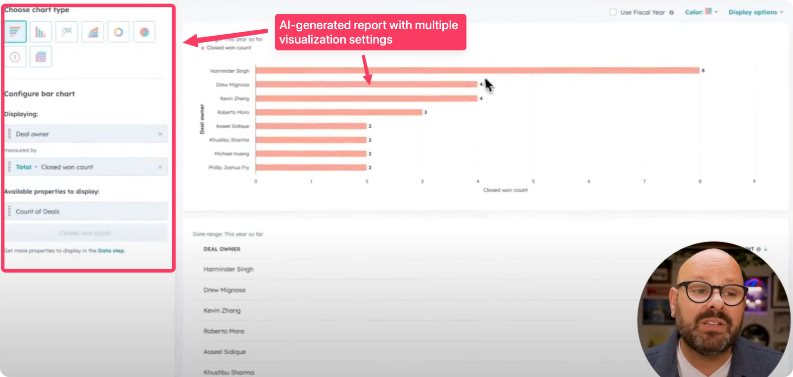793x377 pixels.
Task: Click the Closed won count legend item
Action: coord(227,48)
